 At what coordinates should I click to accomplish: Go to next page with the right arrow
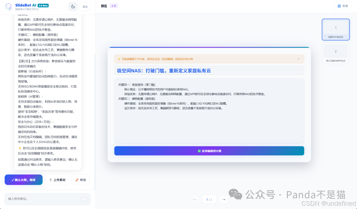click(223, 199)
